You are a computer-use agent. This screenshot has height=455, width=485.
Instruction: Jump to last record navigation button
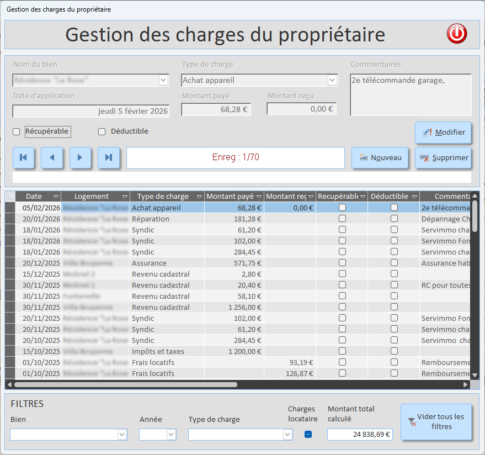click(109, 157)
